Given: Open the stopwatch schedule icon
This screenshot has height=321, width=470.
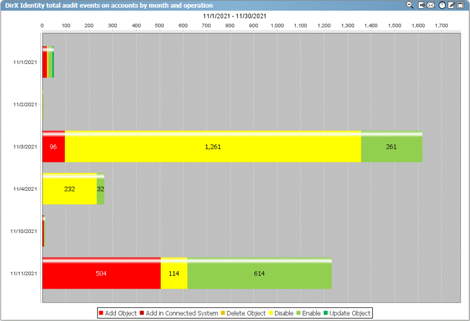Looking at the screenshot, I should point(442,5).
